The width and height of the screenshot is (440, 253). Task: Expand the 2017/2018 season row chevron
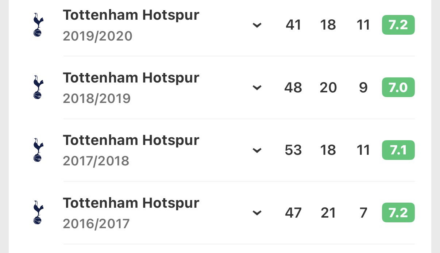257,150
